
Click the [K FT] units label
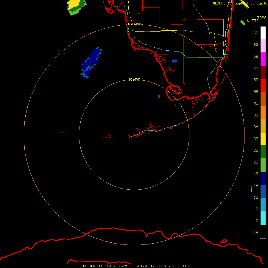[x=252, y=21]
